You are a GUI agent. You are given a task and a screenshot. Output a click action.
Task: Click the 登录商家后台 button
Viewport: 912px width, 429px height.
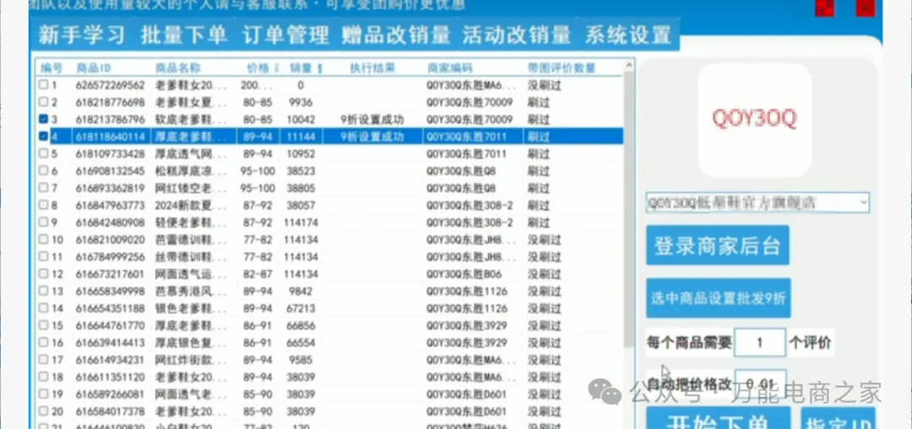tap(718, 246)
